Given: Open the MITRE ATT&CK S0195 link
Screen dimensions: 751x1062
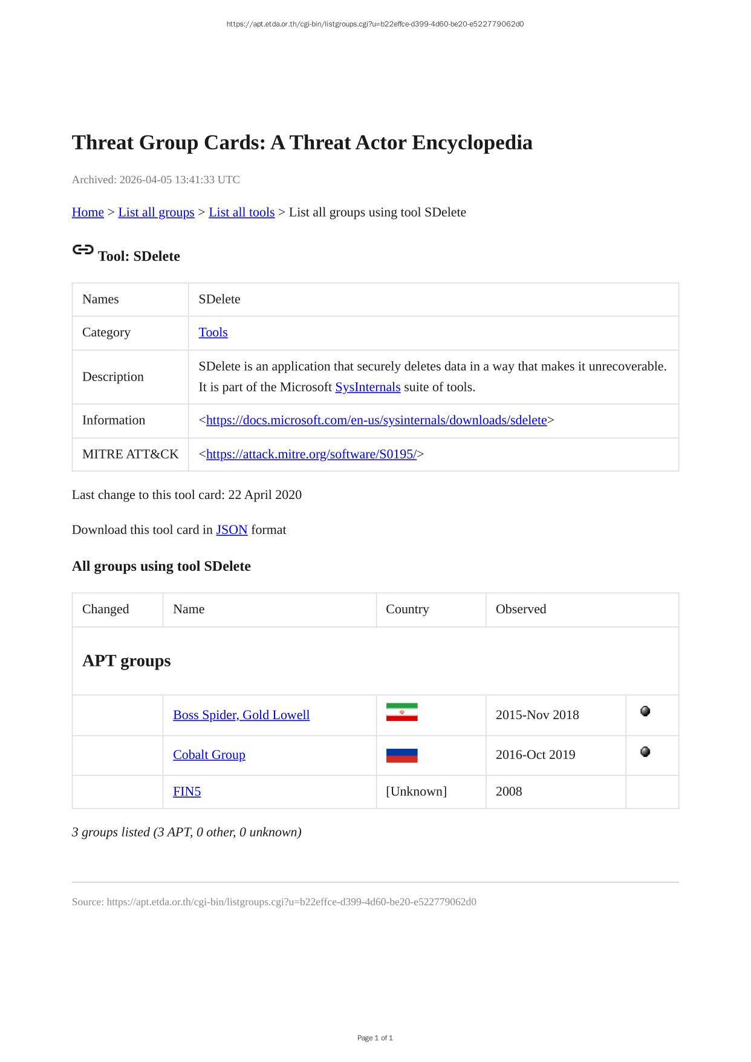Looking at the screenshot, I should (x=311, y=454).
